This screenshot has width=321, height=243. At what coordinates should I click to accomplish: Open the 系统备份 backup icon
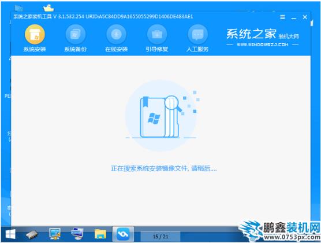point(75,34)
